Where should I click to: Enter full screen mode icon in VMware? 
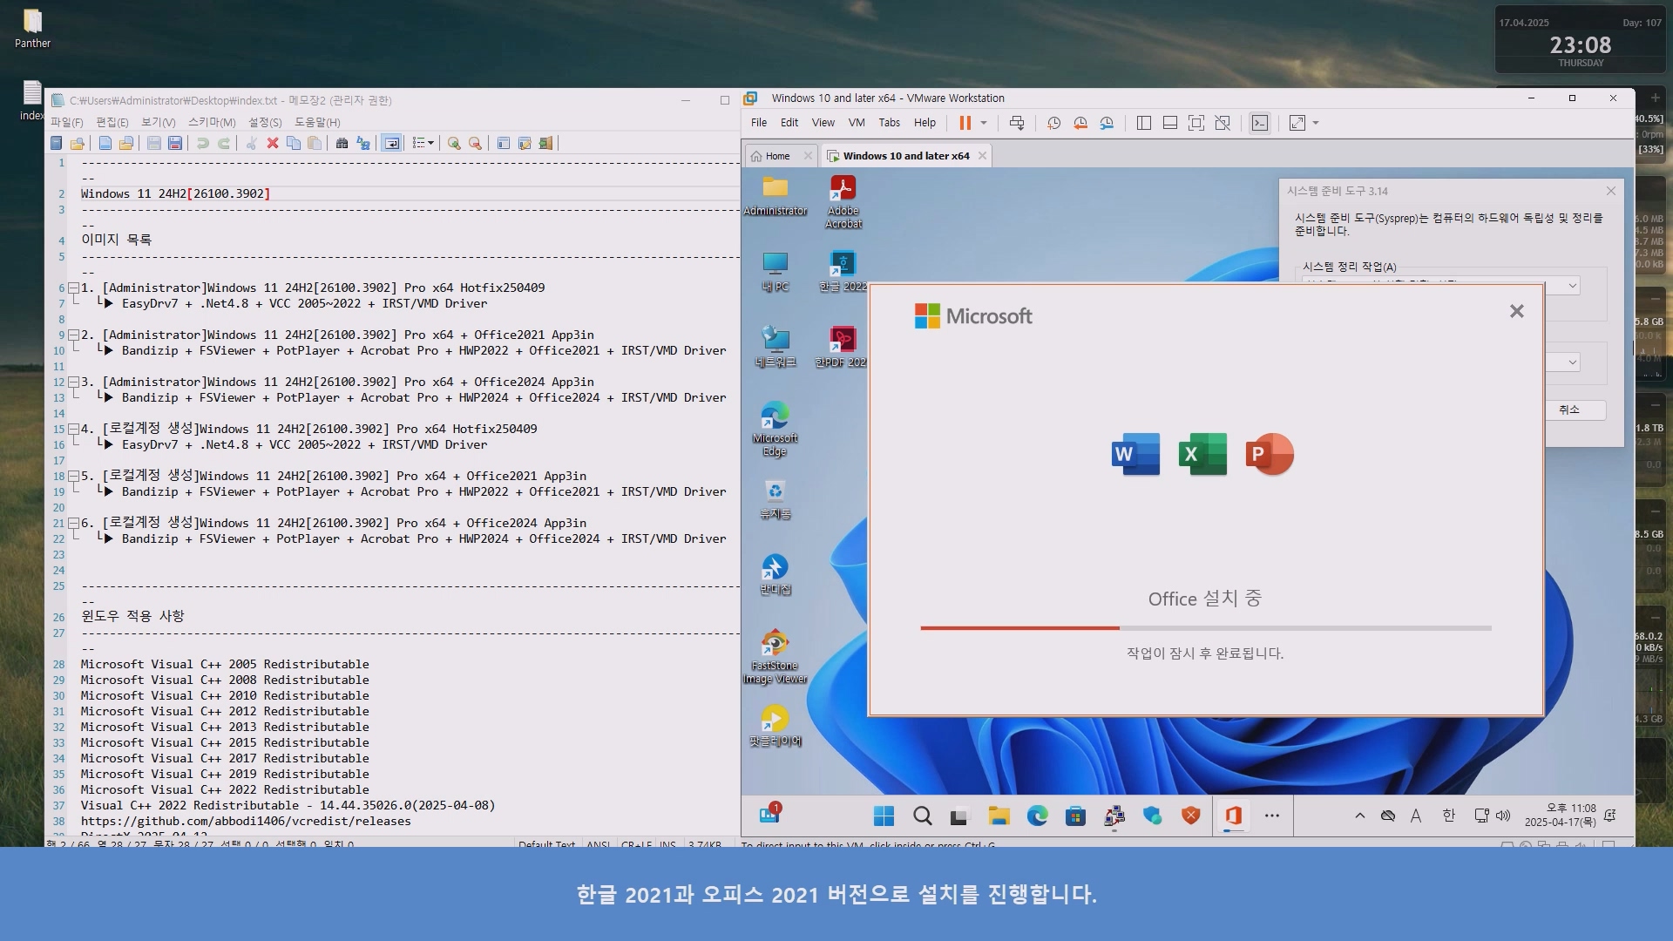(1196, 123)
